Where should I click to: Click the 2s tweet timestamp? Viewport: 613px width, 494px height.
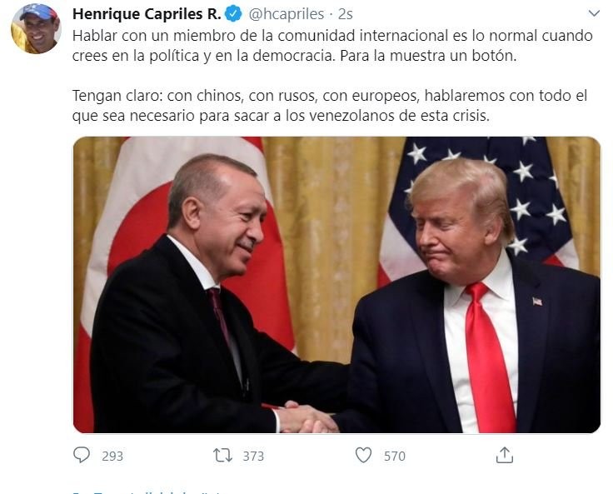[345, 14]
